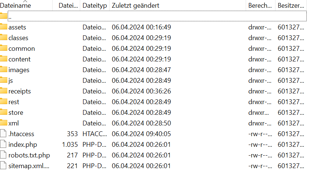Image resolution: width=331 pixels, height=181 pixels.
Task: Click the Besitzer column header
Action: click(x=291, y=6)
